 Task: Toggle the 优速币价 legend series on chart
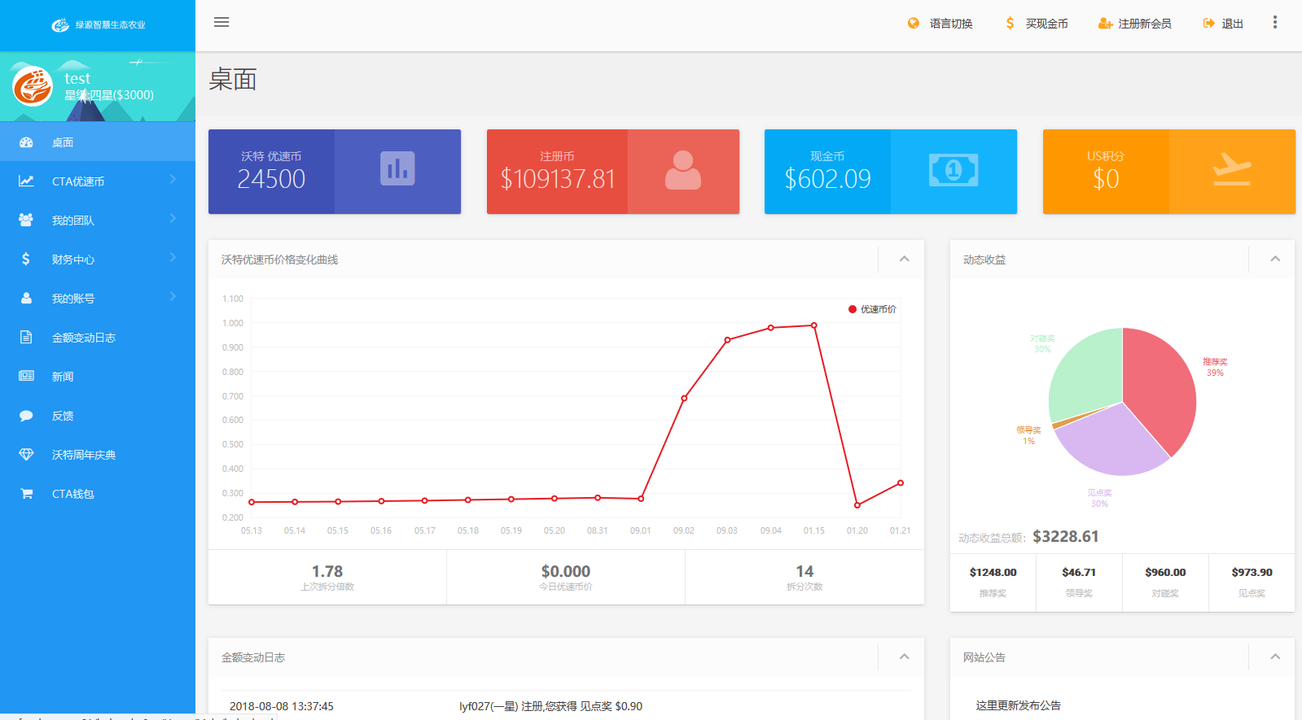click(x=872, y=309)
